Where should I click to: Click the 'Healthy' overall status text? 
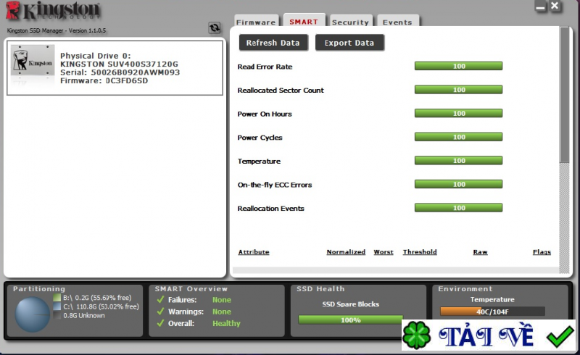tap(226, 324)
